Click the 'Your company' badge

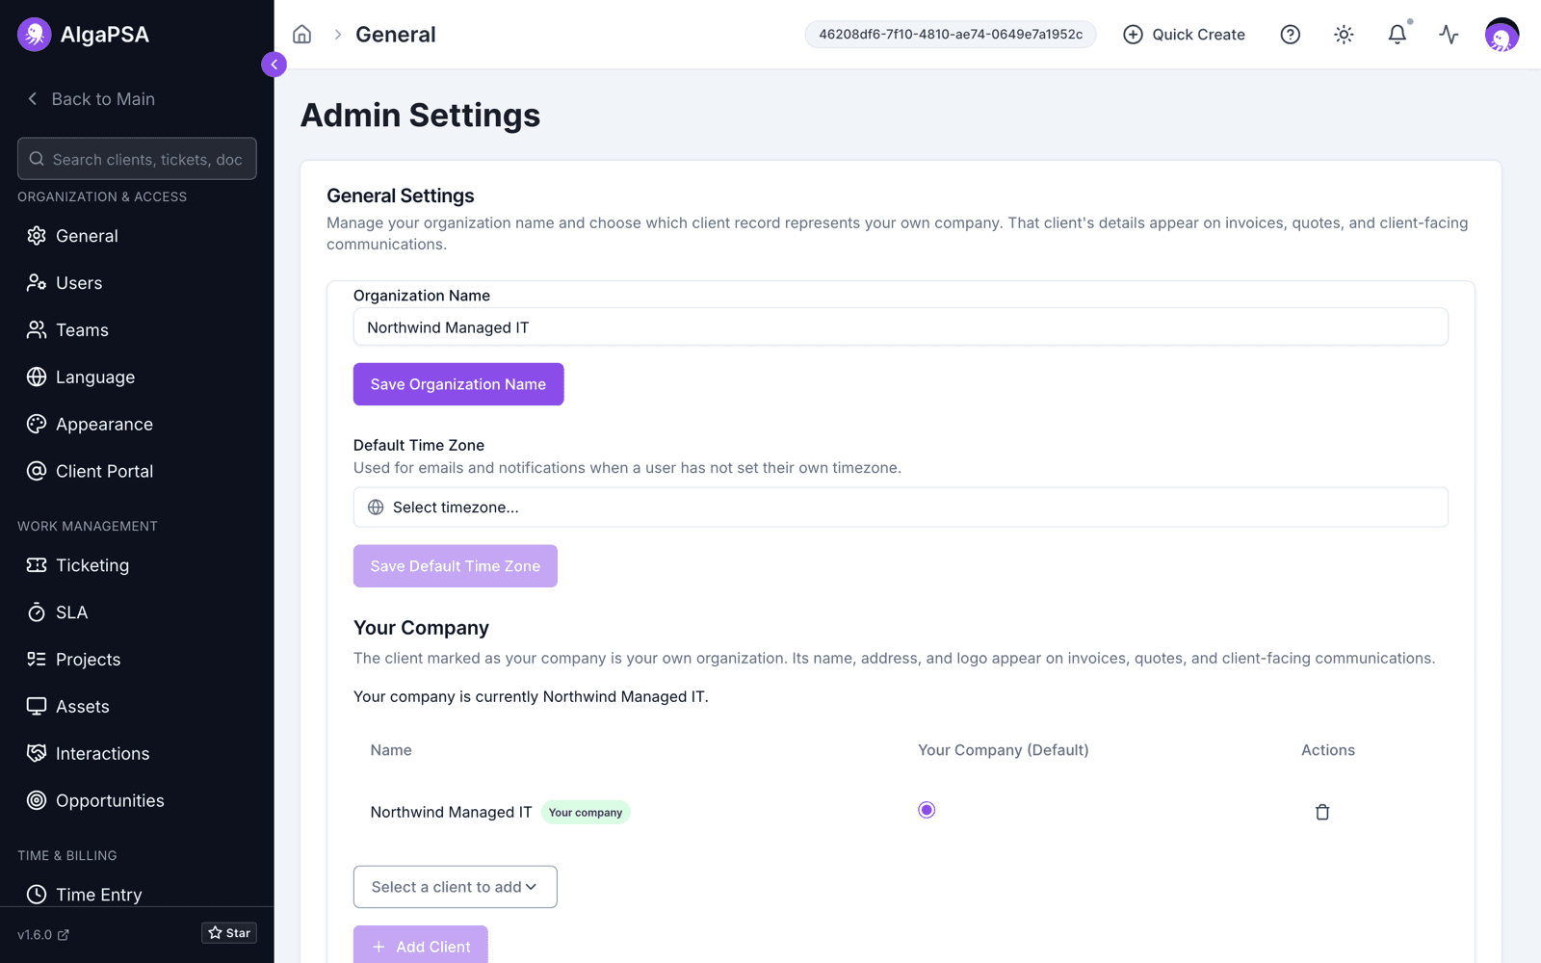pos(586,813)
